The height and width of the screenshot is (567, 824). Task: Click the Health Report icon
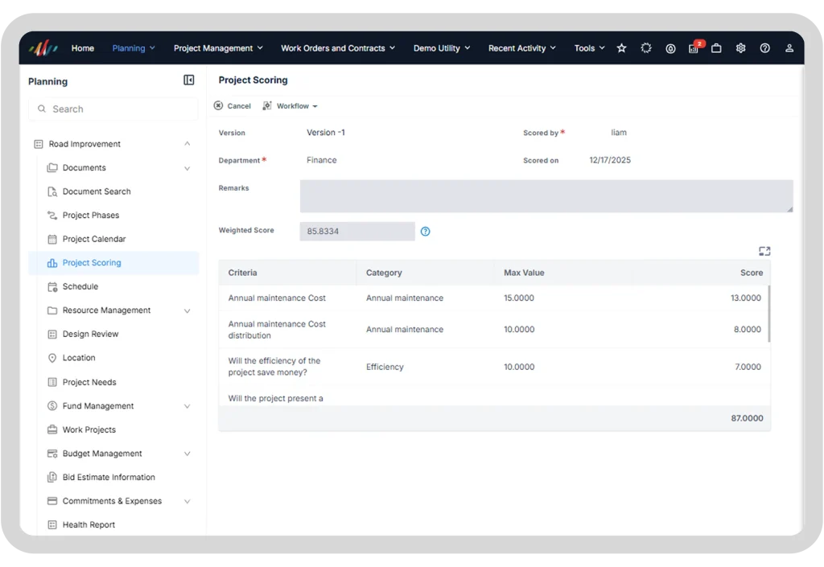[52, 524]
